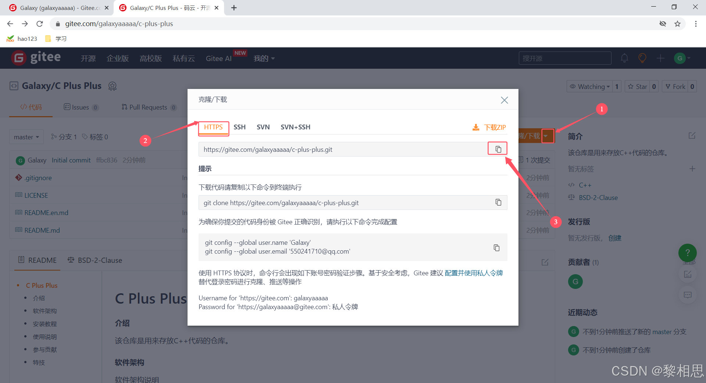This screenshot has width=706, height=383.
Task: Open a new browser tab
Action: pyautogui.click(x=234, y=8)
